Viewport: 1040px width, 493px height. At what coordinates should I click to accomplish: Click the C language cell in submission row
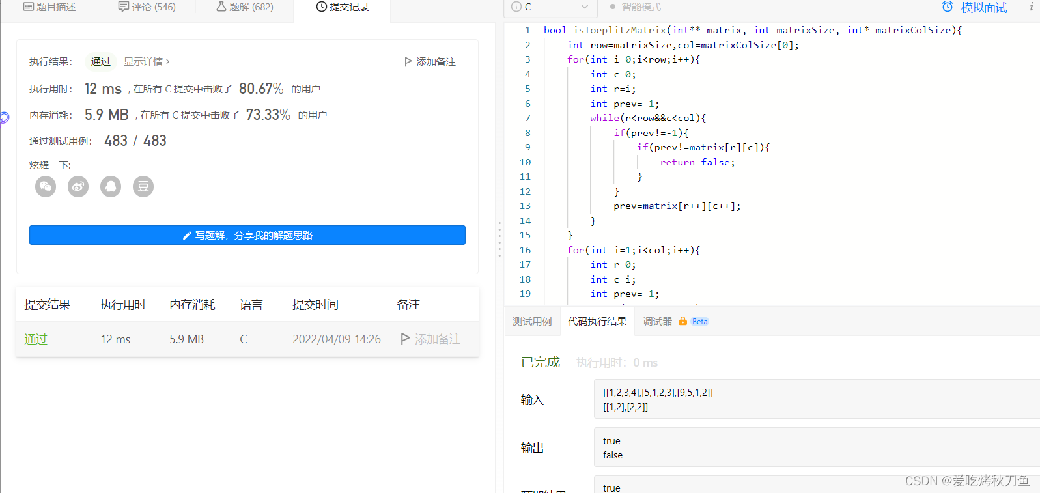coord(244,339)
